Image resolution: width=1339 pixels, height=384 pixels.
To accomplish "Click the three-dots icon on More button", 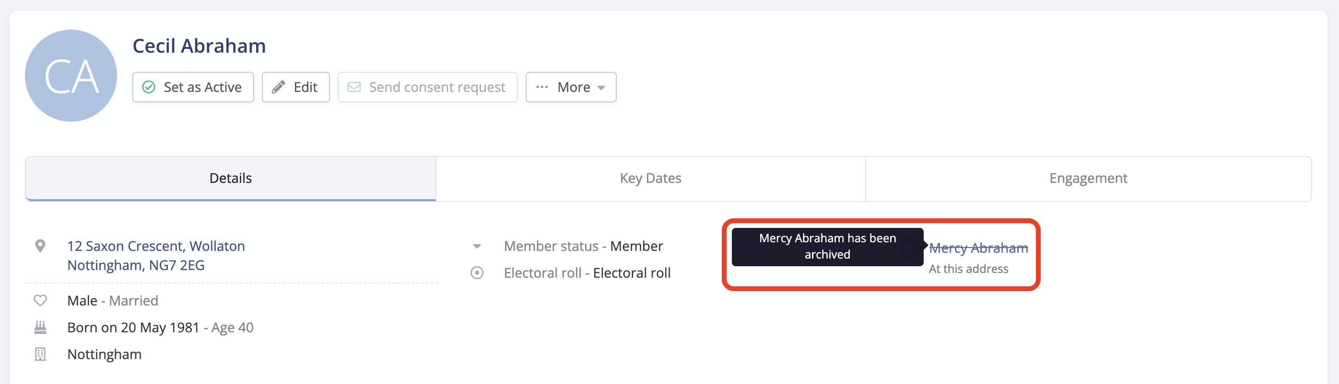I will [542, 87].
